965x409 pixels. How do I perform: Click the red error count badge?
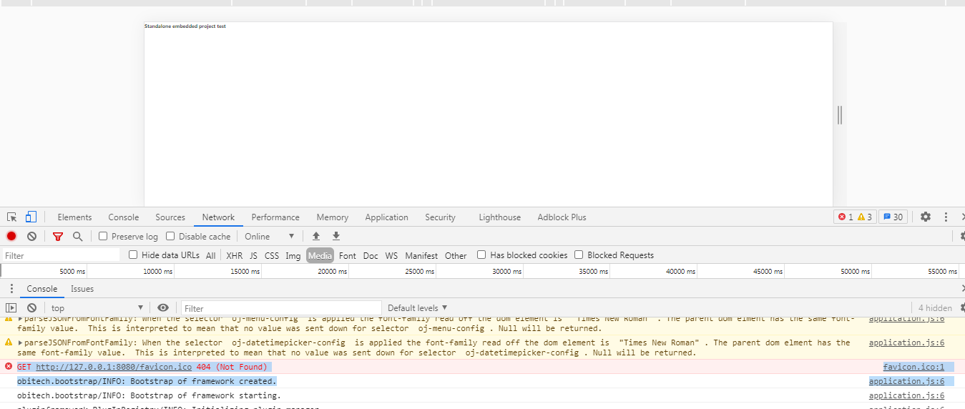(845, 217)
